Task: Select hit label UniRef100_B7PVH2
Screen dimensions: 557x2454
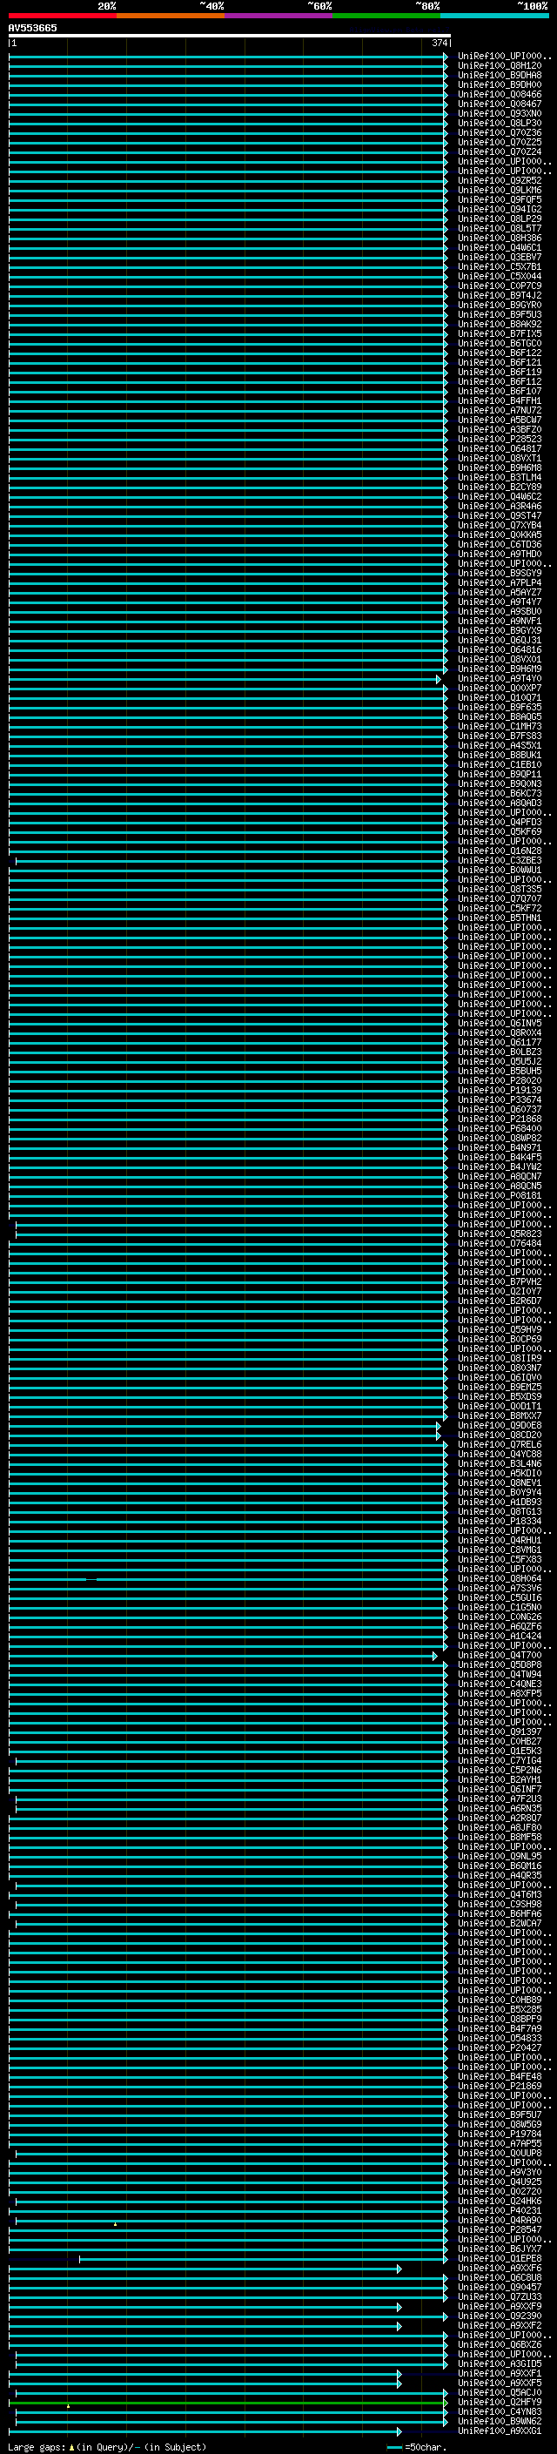Action: [500, 1281]
